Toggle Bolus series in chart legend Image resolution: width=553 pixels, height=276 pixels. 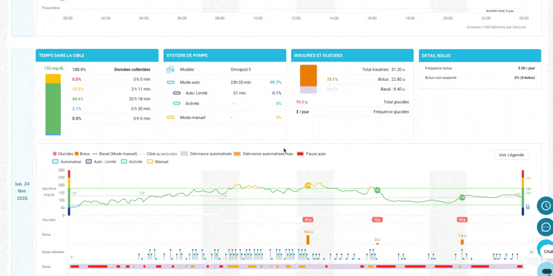coord(82,154)
